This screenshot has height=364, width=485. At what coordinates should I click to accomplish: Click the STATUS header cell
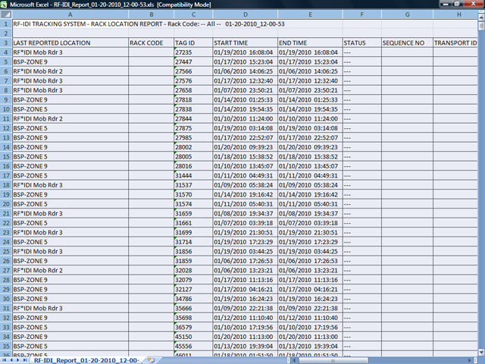pyautogui.click(x=362, y=42)
